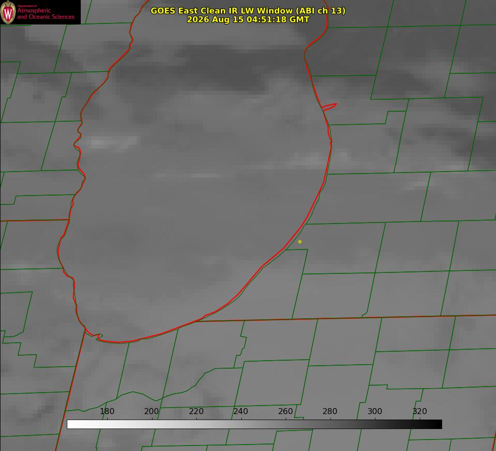
Task: Click the 180 label on the colorbar
Action: coord(107,411)
